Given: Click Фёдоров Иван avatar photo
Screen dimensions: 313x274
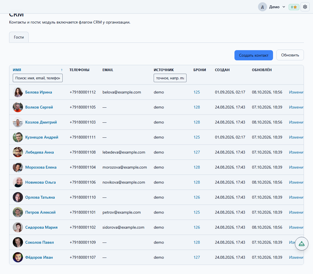Looking at the screenshot, I should point(18,257).
